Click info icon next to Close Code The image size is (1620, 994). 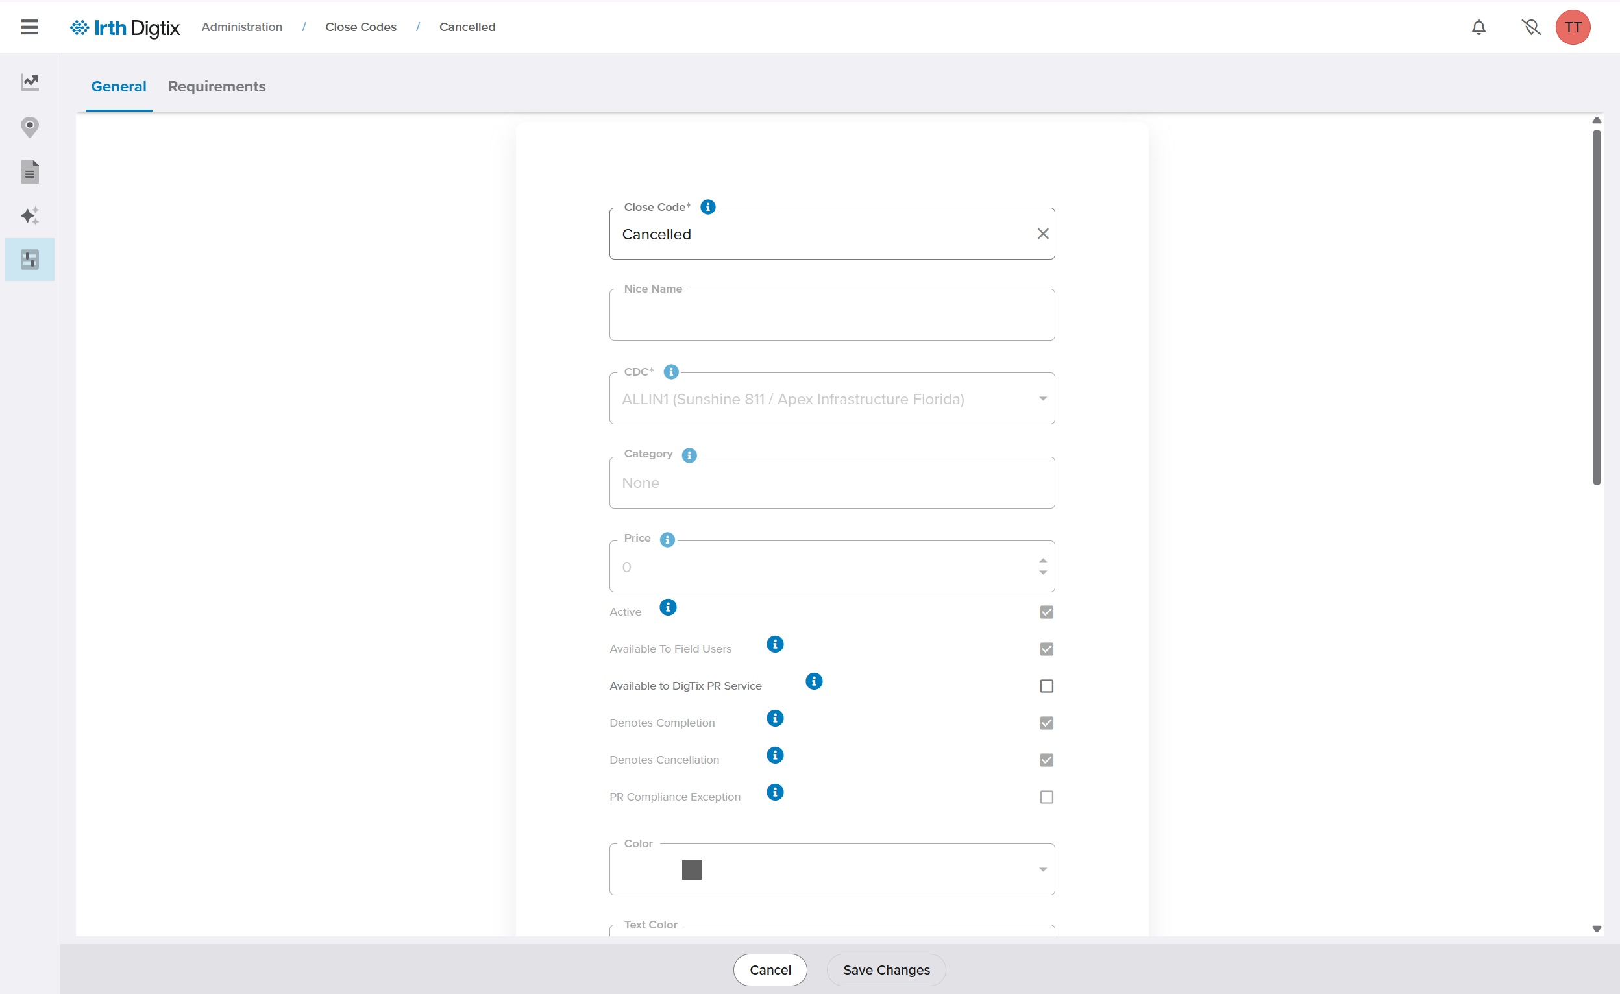coord(707,207)
